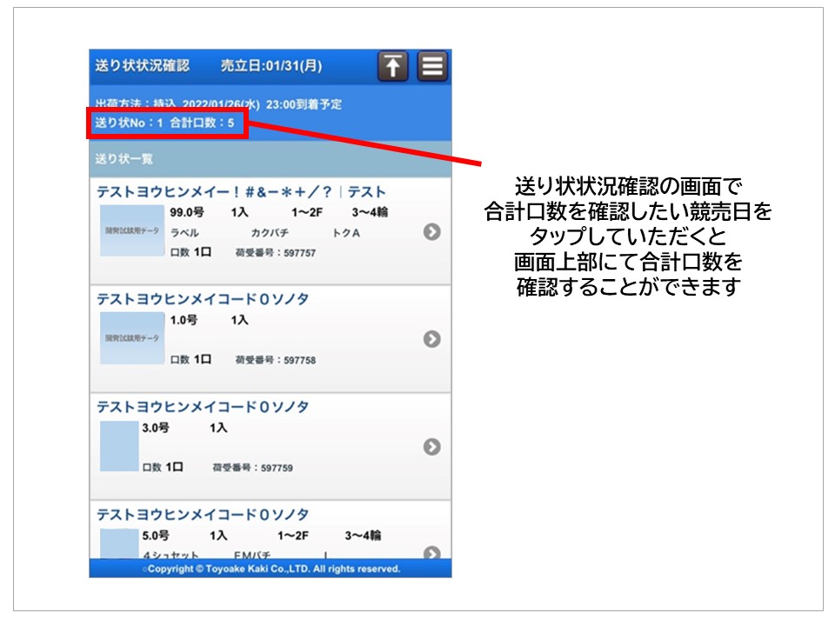835x626 pixels.
Task: Tap the arrow icon for receipt 597759
Action: [431, 447]
